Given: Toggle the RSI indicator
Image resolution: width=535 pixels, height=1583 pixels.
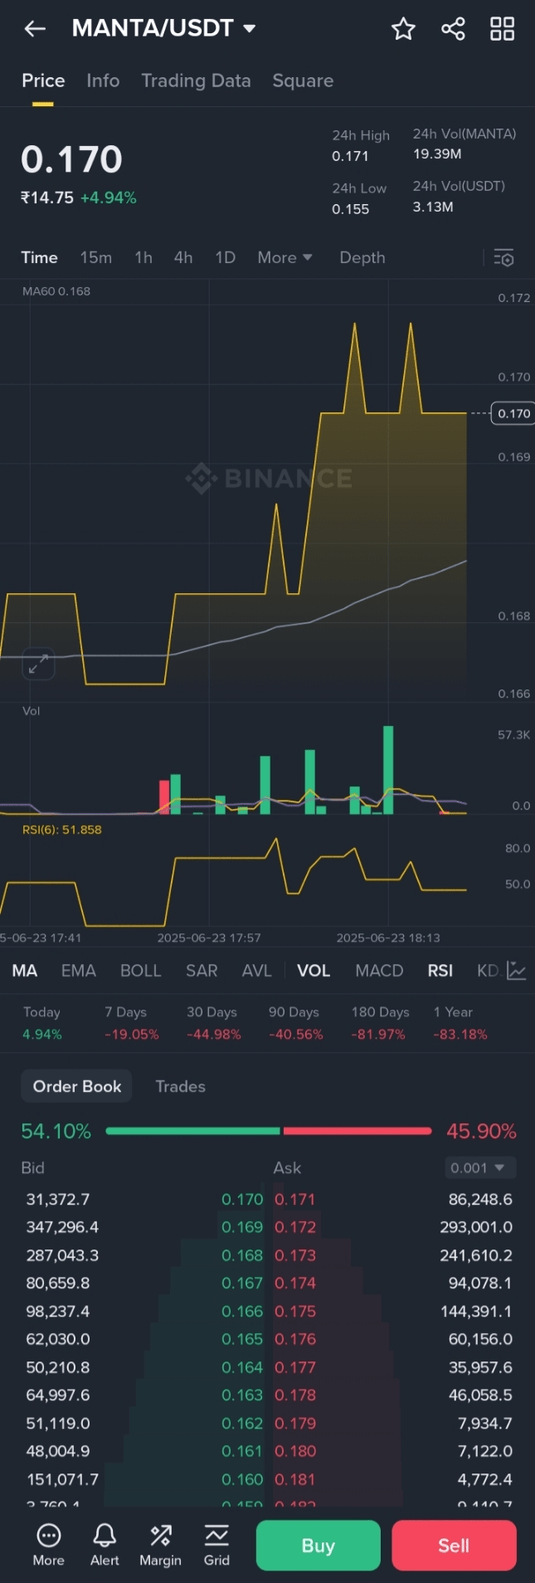Looking at the screenshot, I should [440, 971].
